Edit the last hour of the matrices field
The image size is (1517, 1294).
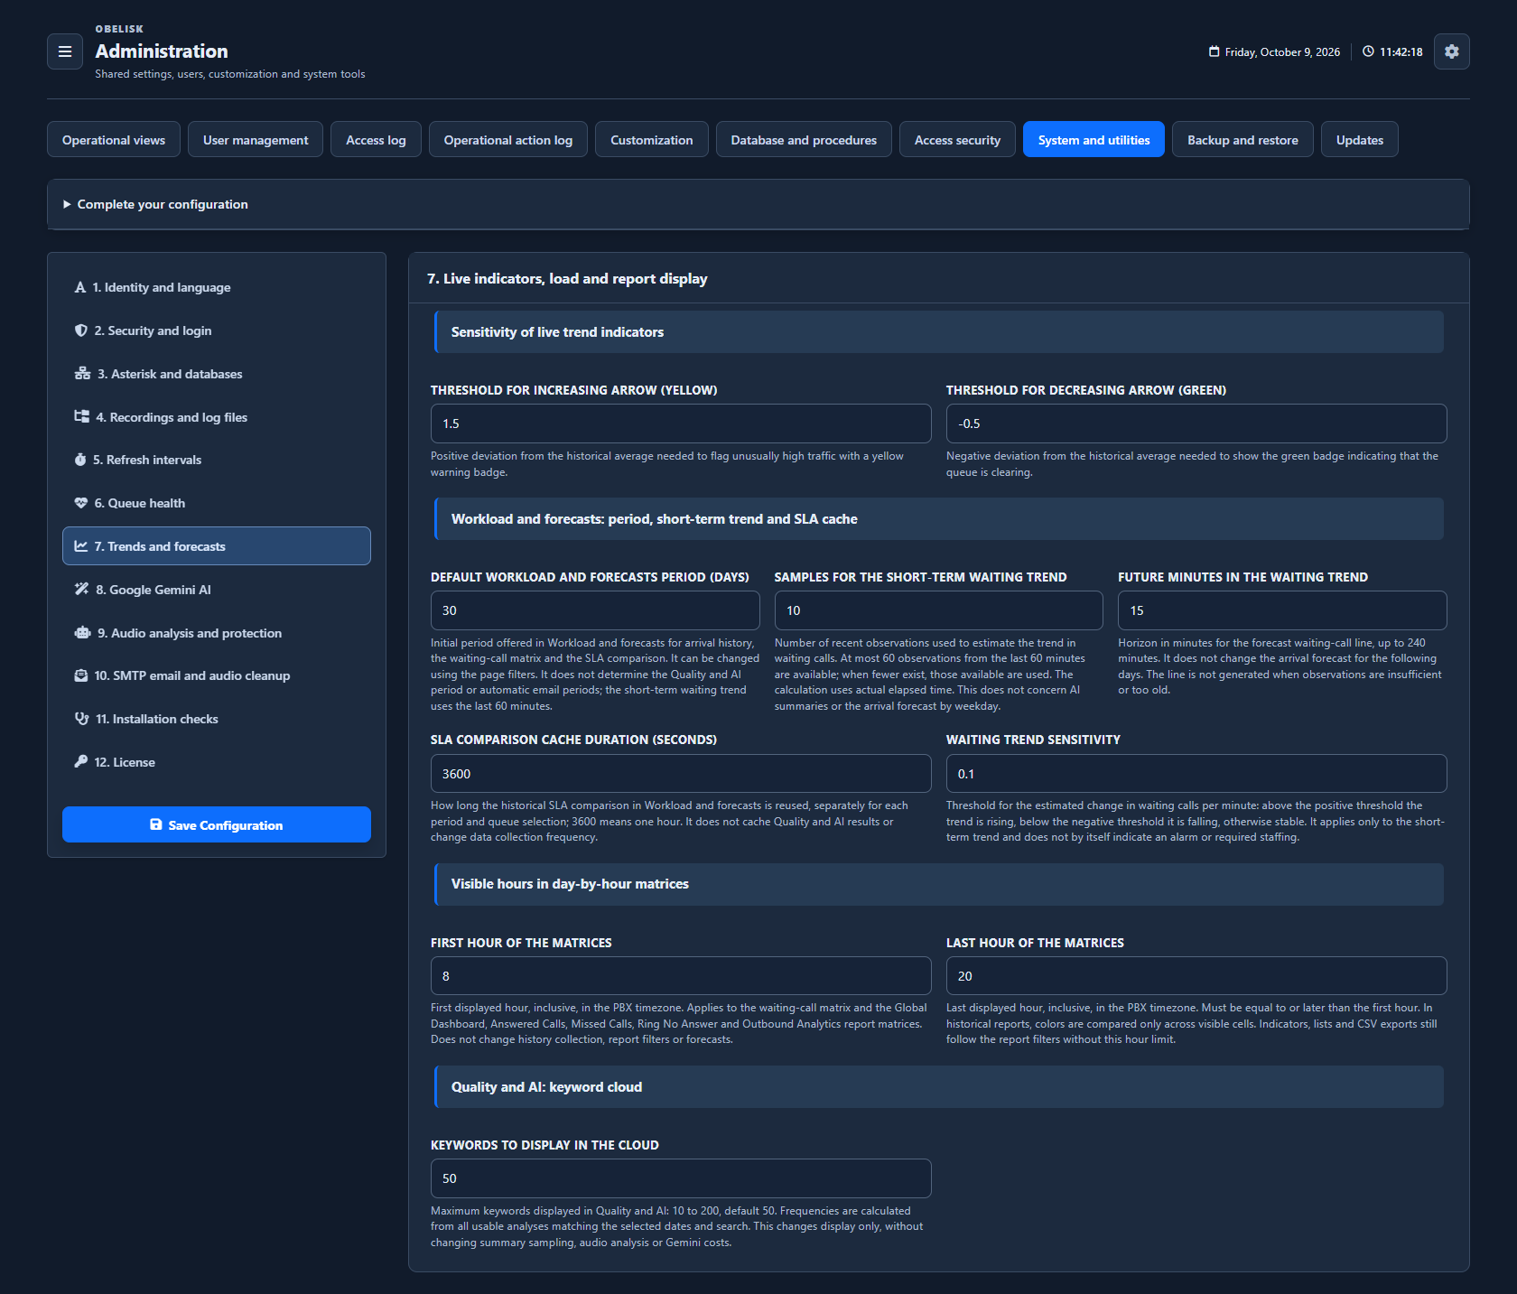[1196, 976]
